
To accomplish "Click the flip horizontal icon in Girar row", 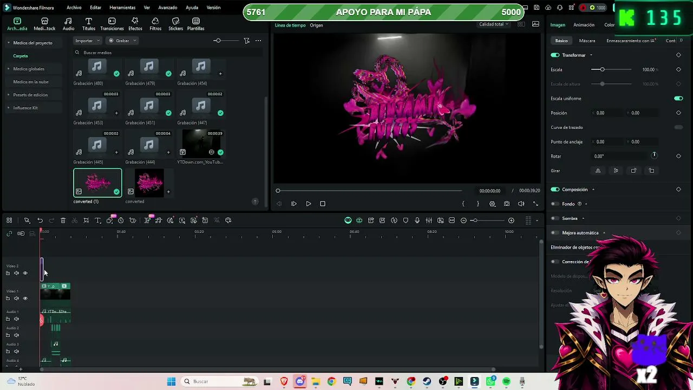I will (x=598, y=171).
